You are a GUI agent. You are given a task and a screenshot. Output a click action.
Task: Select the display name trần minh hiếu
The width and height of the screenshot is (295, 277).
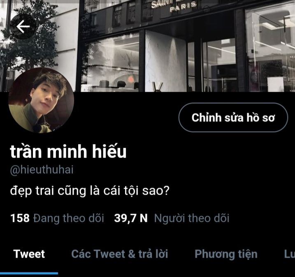coord(68,151)
